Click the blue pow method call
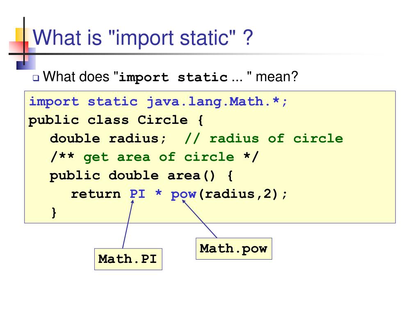420x315 pixels. 184,194
